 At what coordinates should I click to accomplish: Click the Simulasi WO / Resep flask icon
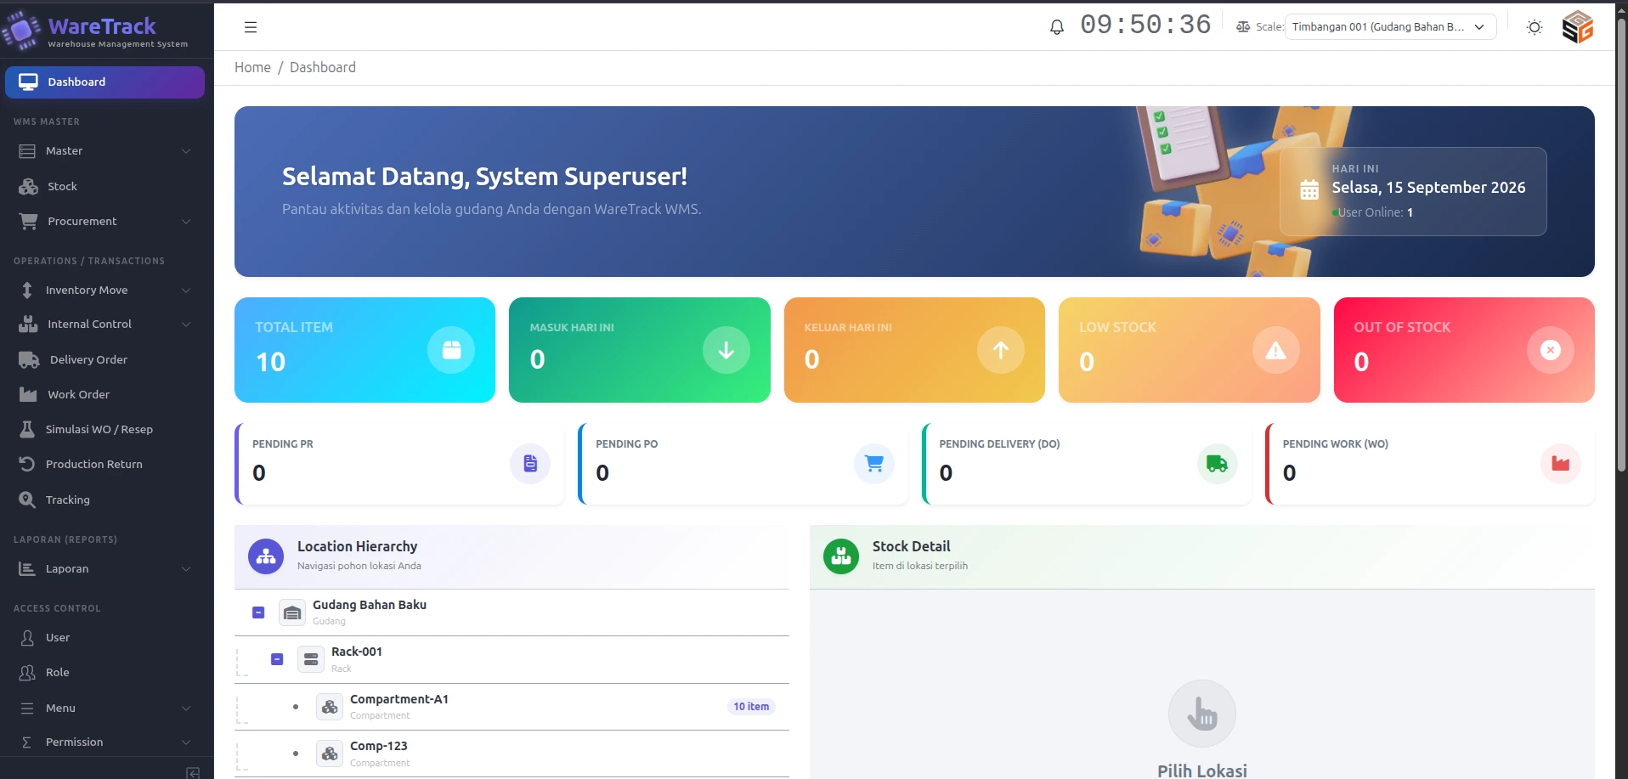[x=27, y=430]
